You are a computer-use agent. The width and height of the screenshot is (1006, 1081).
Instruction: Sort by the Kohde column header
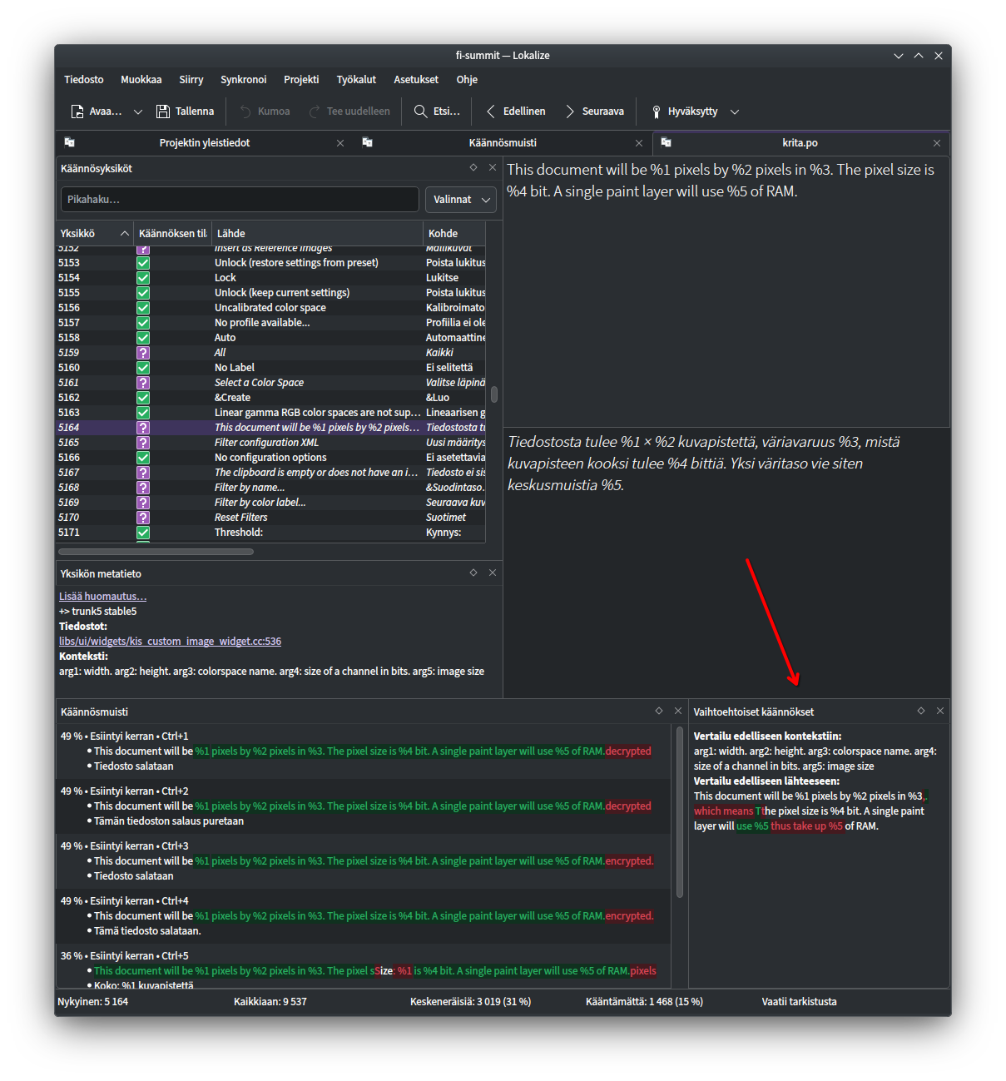pyautogui.click(x=455, y=234)
